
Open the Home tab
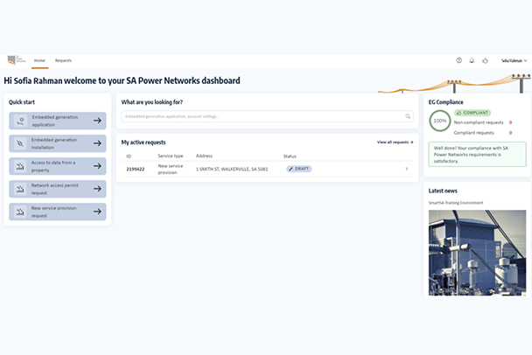39,60
